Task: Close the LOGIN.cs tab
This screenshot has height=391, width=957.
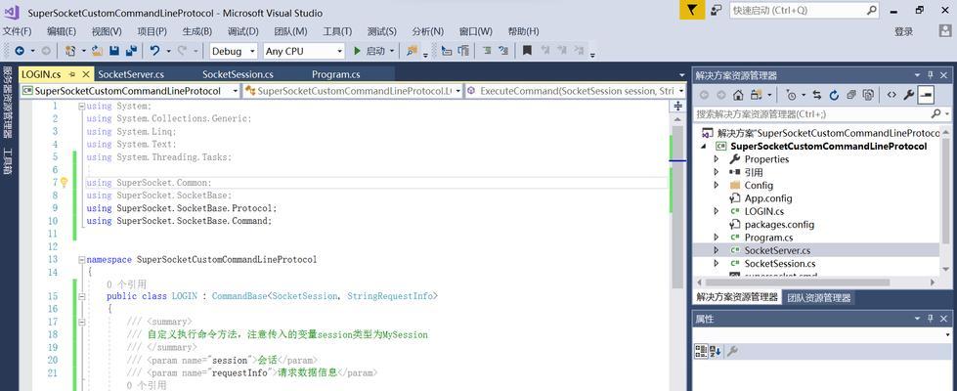Action: pos(85,74)
